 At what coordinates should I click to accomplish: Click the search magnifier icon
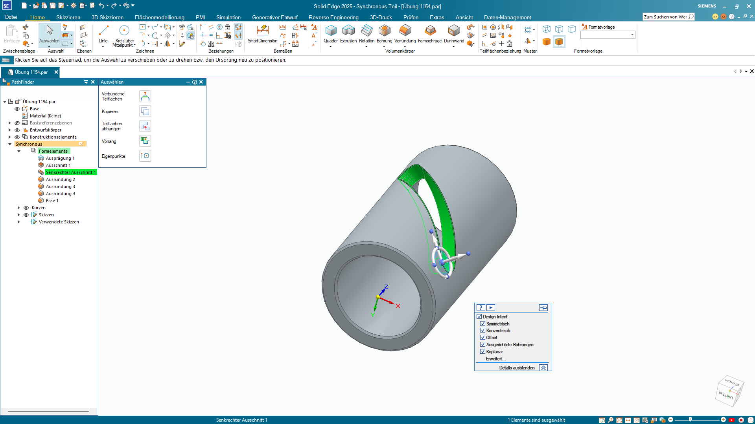coord(691,17)
